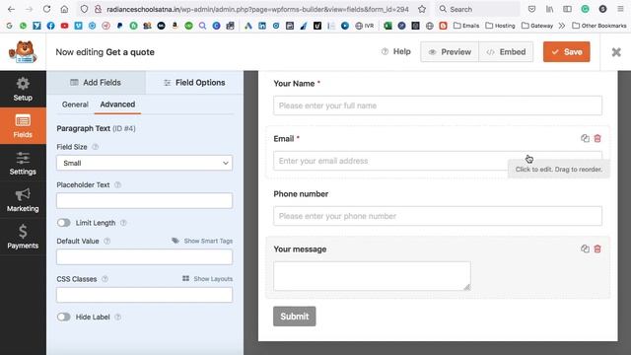
Task: Open the Marketing megaphone section
Action: 23,200
